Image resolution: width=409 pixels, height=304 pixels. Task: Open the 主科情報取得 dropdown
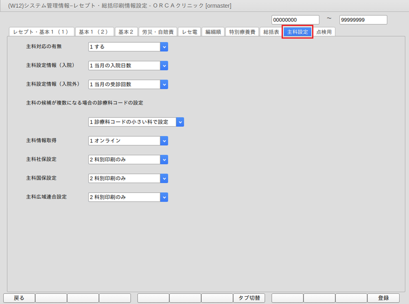point(164,141)
